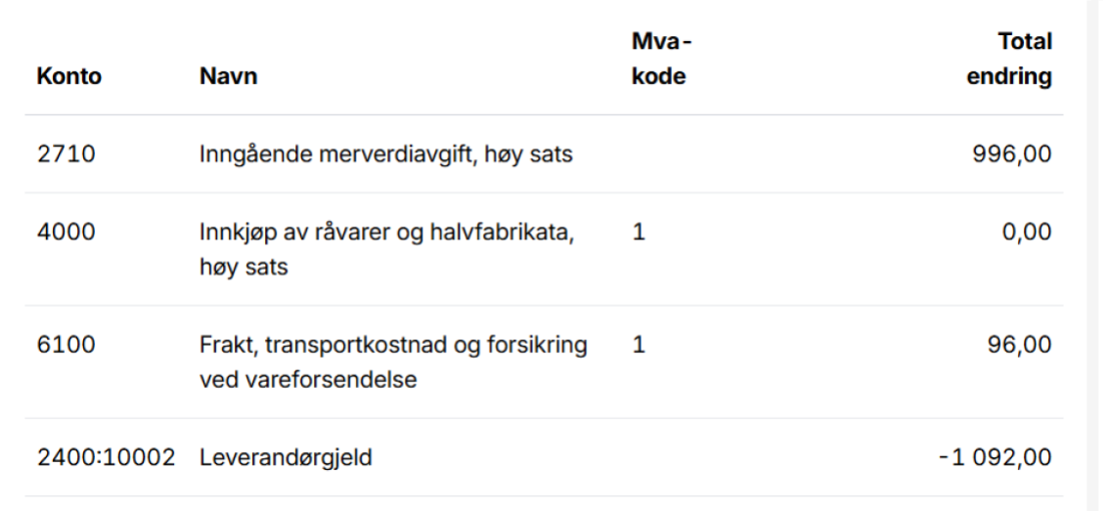1109x511 pixels.
Task: Click Mva-kode 1 in the 4000 row
Action: click(x=639, y=232)
